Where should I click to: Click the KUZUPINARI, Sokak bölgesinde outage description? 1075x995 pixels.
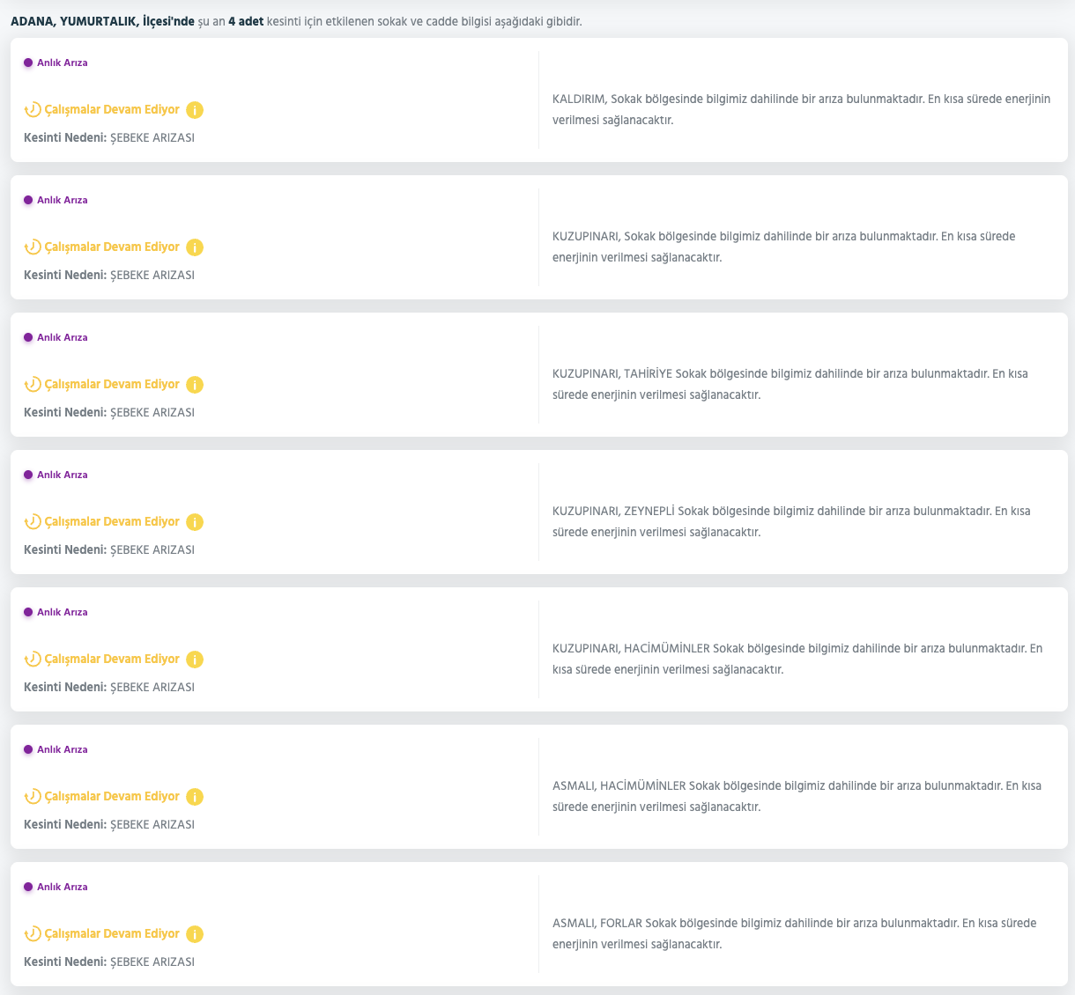[x=783, y=247]
